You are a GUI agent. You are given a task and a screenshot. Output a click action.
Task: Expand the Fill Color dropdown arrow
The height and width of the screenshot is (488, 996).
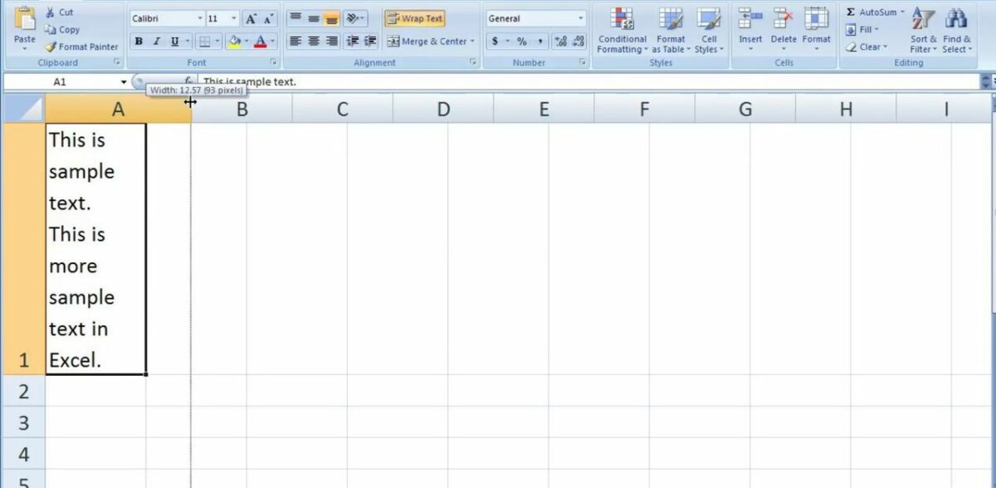tap(247, 40)
